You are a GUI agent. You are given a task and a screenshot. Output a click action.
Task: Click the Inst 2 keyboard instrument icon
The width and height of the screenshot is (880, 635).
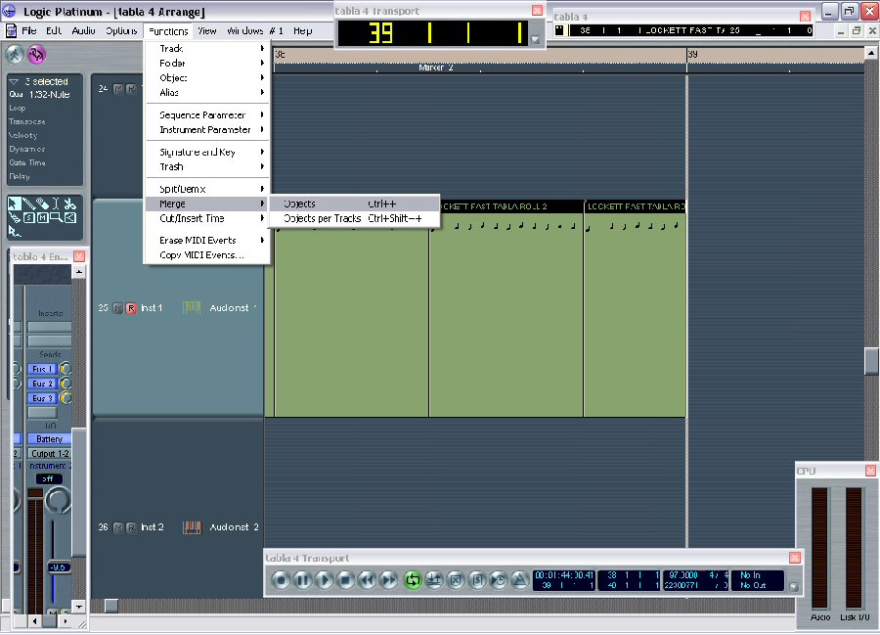point(192,527)
